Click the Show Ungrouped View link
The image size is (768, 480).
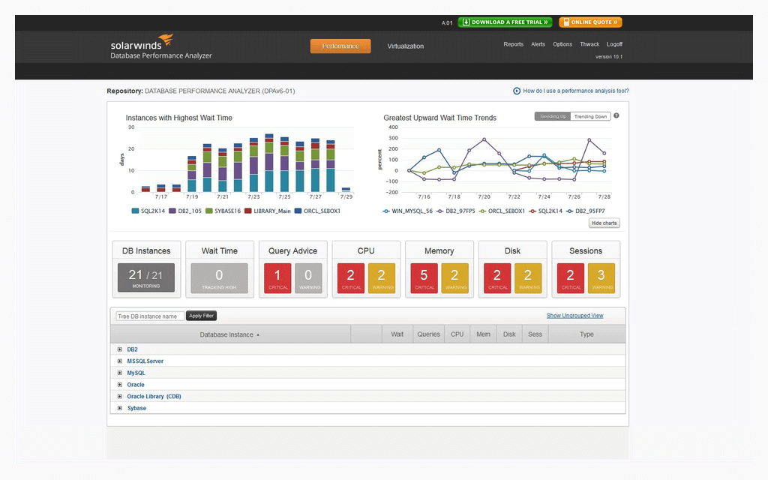click(574, 315)
